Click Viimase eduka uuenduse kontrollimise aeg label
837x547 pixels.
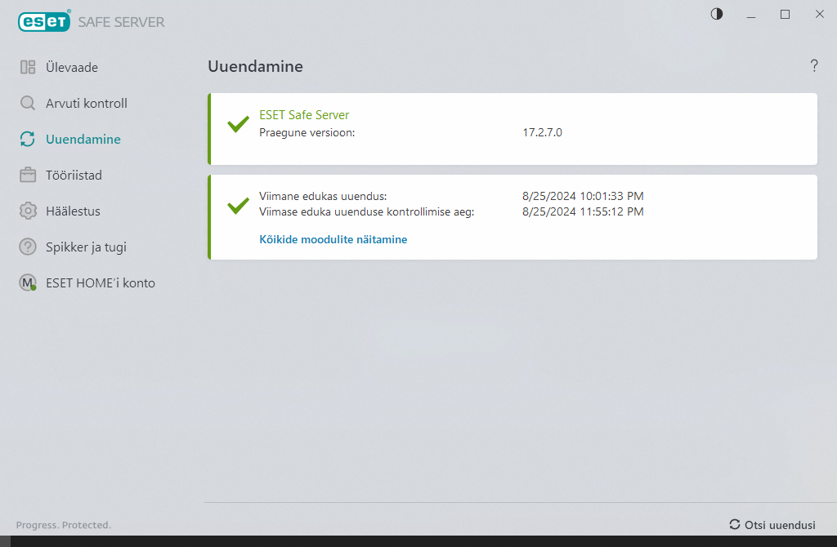click(367, 211)
